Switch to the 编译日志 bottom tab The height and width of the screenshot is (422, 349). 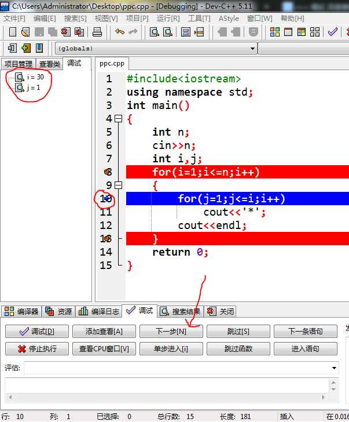point(98,311)
